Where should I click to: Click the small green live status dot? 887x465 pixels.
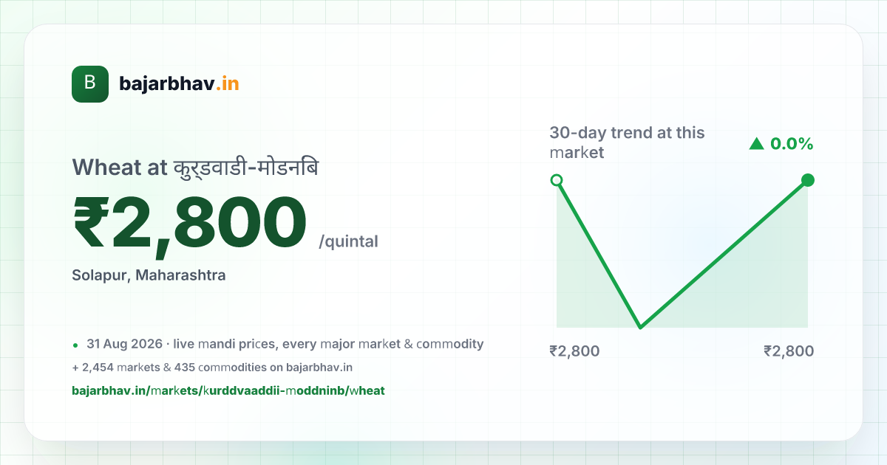coord(75,345)
